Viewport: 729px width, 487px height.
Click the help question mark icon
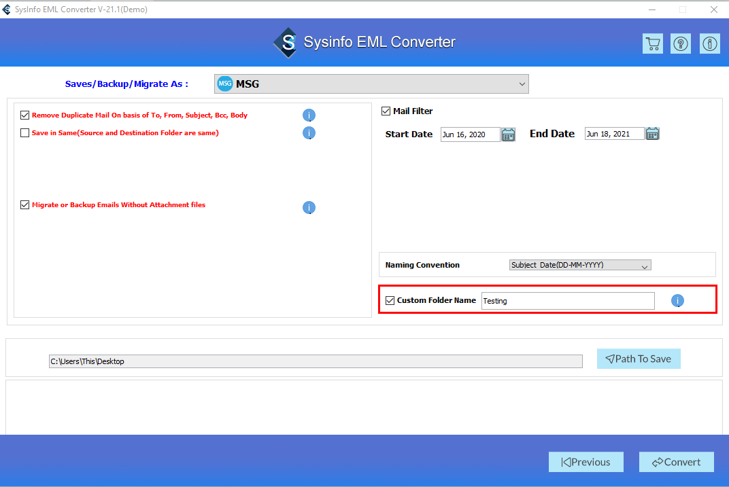681,43
